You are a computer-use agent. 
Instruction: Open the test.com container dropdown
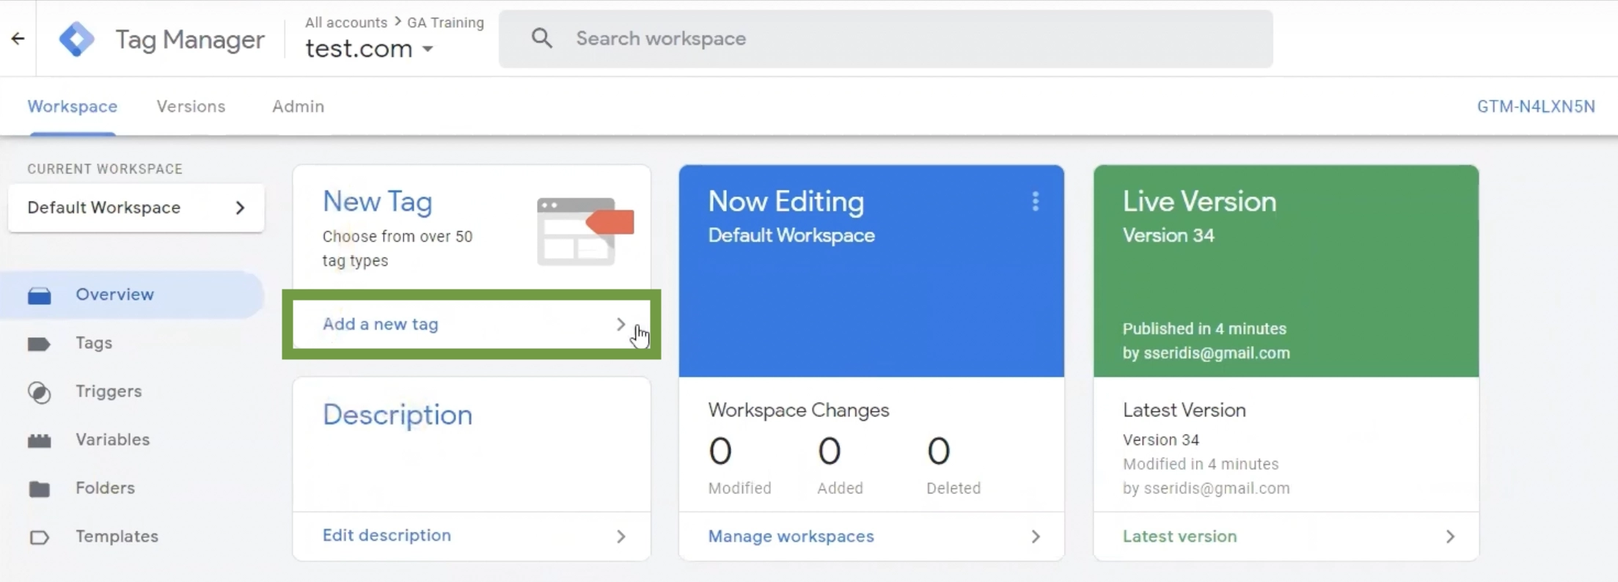370,49
